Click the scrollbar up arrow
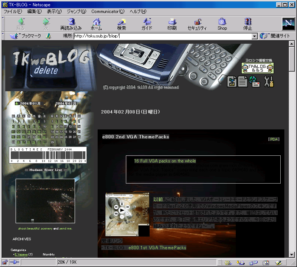 pyautogui.click(x=292, y=44)
